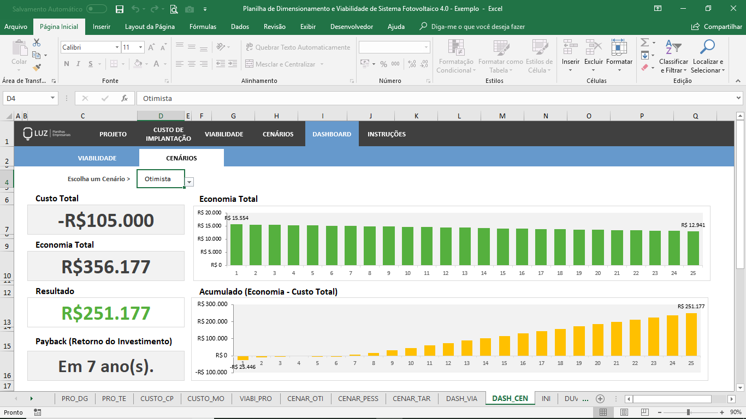Click the Diga-me search box
Image resolution: width=746 pixels, height=419 pixels.
coord(472,27)
